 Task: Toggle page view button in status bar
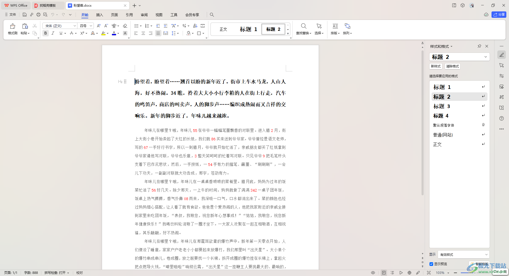384,273
